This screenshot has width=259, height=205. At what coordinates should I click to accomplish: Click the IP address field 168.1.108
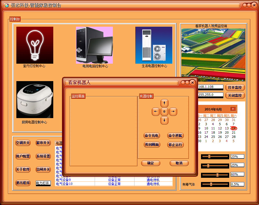tap(211, 87)
